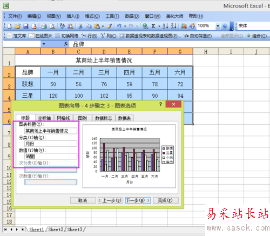Click the 完成 button
This screenshot has width=270, height=236.
pos(166,200)
